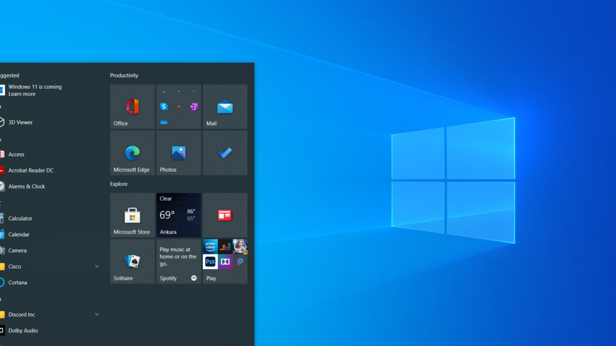Open the Microsoft Edge tile
Image resolution: width=616 pixels, height=346 pixels.
tap(132, 153)
